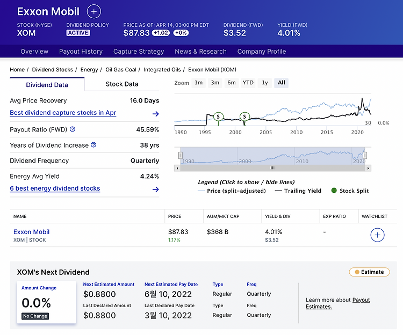Toggle Stock Split markers in legend
This screenshot has height=335, width=403.
point(350,191)
